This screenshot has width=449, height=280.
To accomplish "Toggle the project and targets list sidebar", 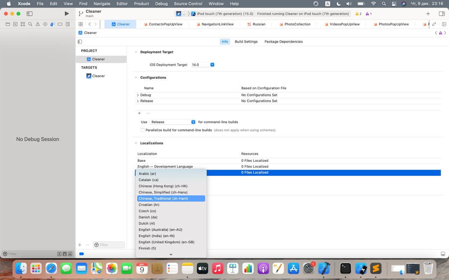I will tap(80, 42).
